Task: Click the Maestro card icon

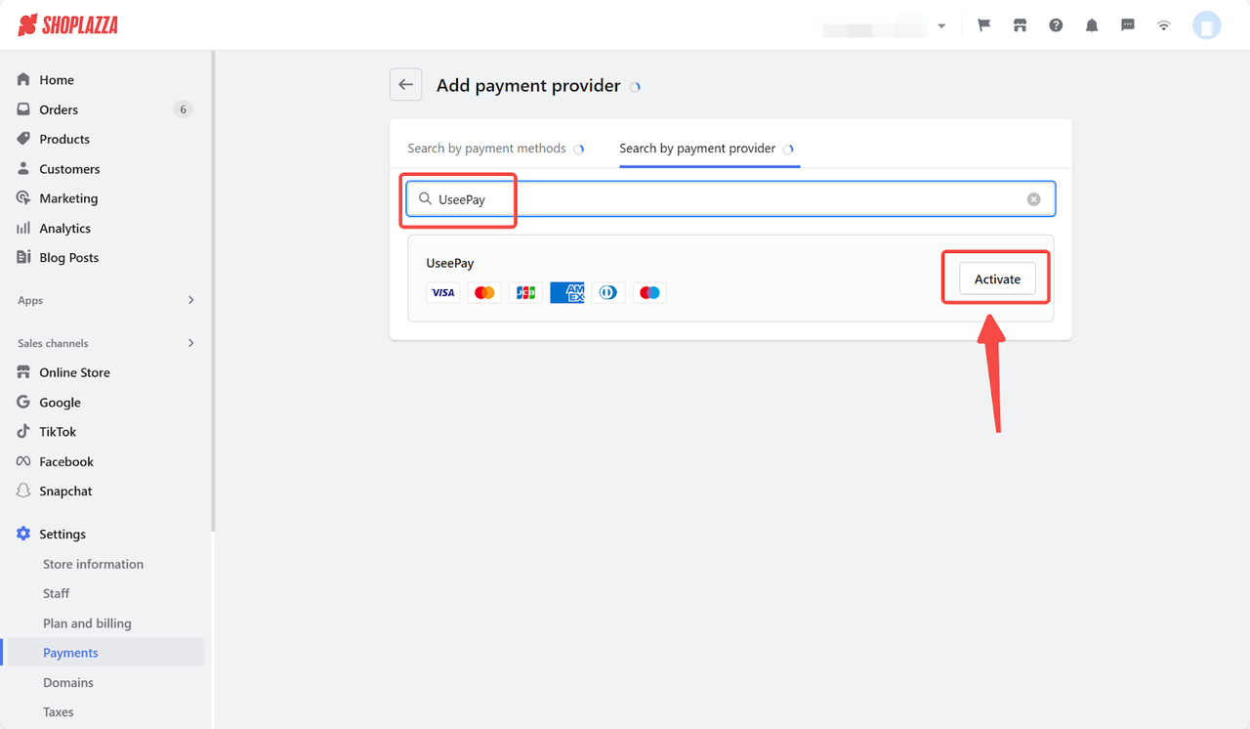Action: click(649, 292)
